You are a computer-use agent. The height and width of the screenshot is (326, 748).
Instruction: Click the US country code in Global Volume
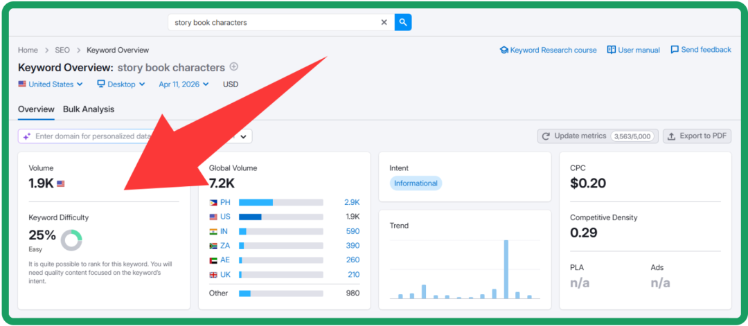[x=225, y=217]
